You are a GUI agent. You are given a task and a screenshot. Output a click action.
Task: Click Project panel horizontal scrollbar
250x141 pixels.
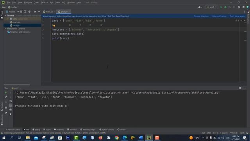tap(17, 85)
